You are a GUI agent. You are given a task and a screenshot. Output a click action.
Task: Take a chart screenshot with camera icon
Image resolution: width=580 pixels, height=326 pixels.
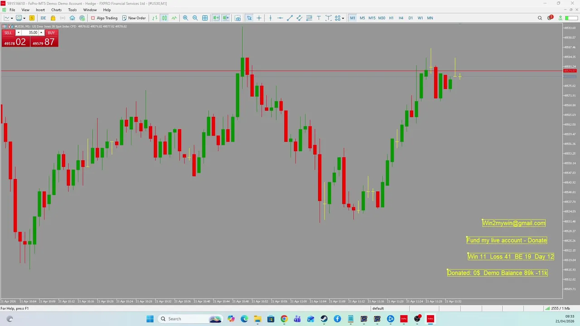point(237,18)
